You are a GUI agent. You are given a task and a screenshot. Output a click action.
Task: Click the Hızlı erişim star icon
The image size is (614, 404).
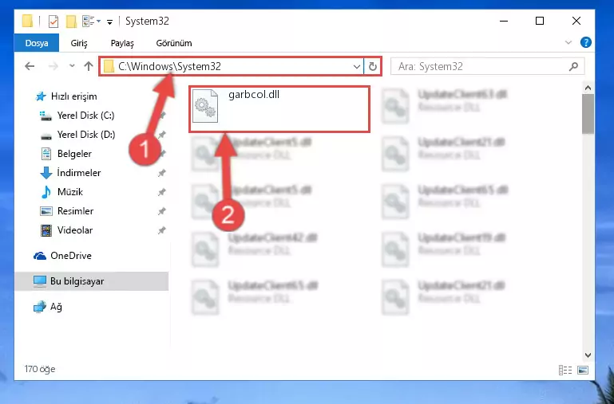tap(41, 96)
